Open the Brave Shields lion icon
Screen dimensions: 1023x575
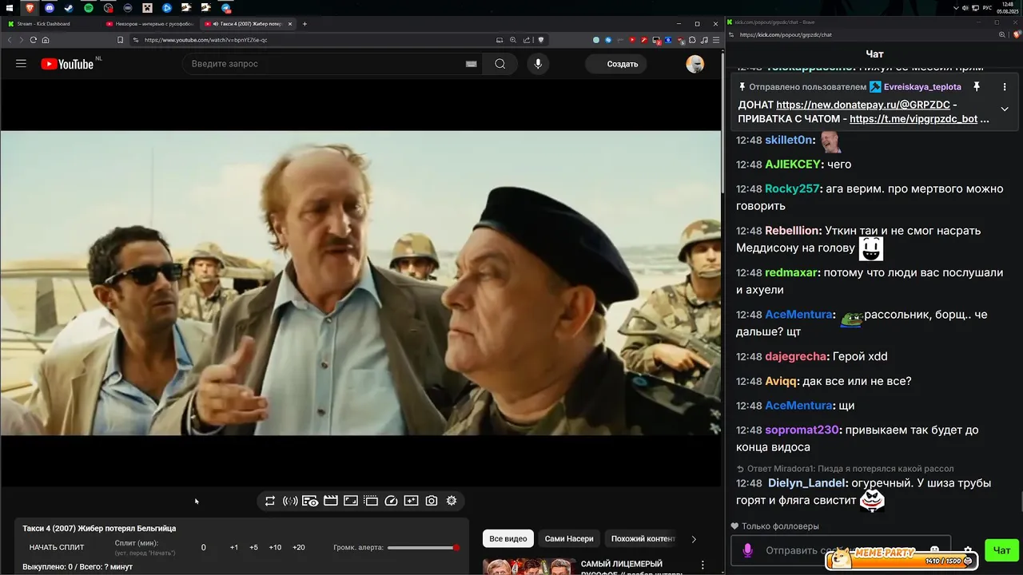[541, 40]
